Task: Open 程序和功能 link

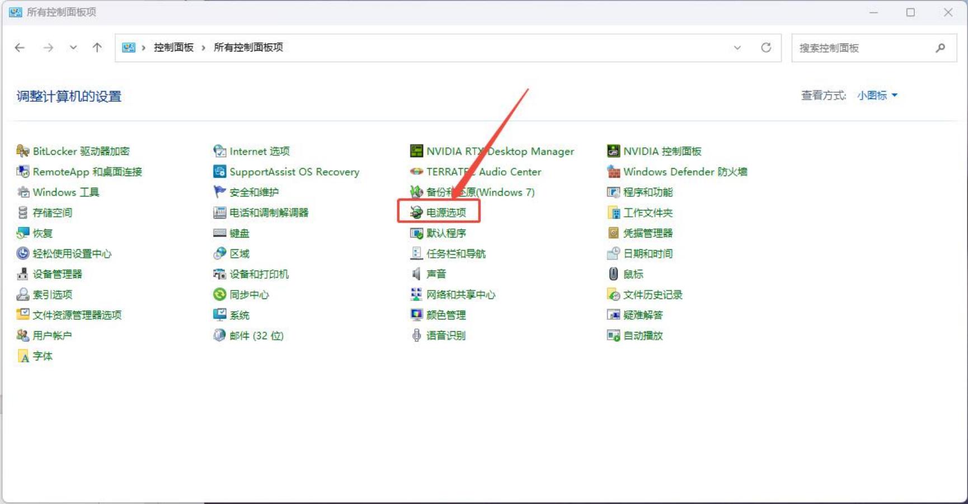Action: (x=647, y=192)
